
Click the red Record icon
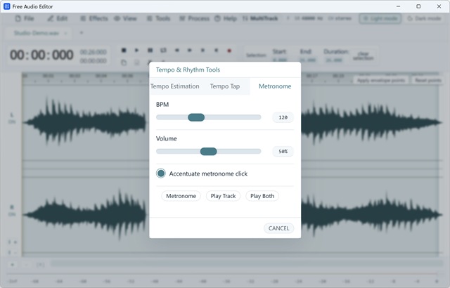(x=229, y=51)
